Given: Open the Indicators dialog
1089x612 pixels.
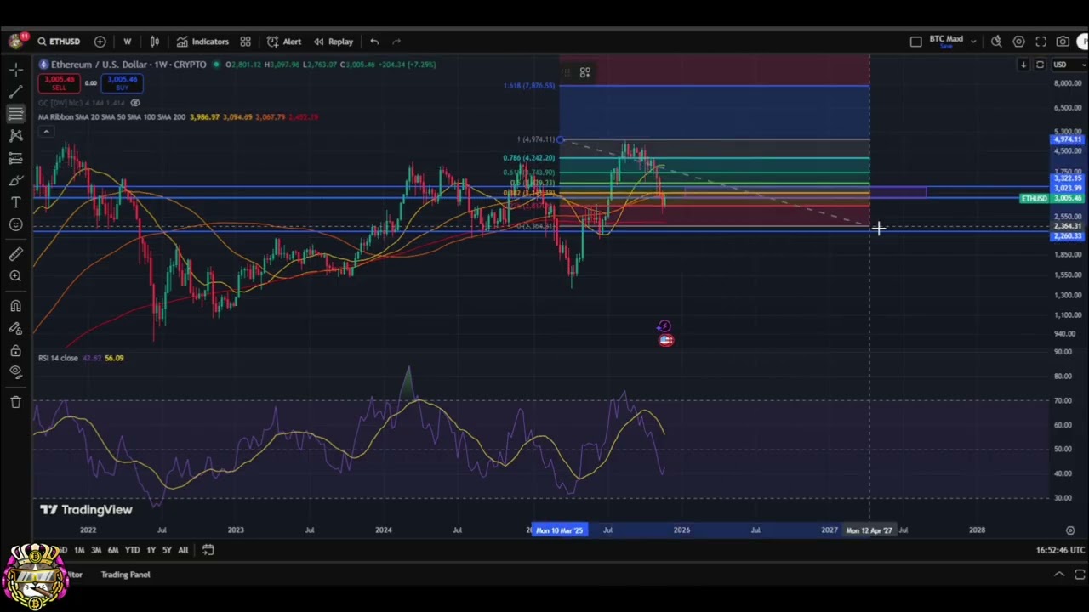Looking at the screenshot, I should (x=202, y=42).
